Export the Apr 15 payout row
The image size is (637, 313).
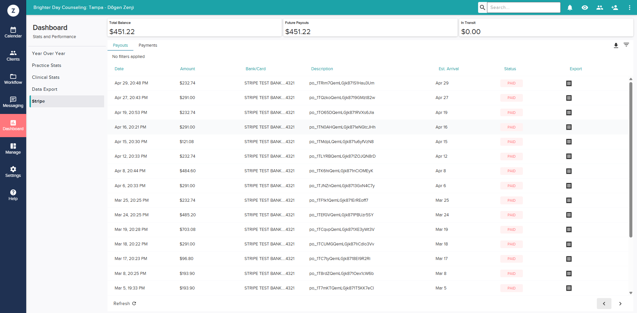(x=569, y=142)
